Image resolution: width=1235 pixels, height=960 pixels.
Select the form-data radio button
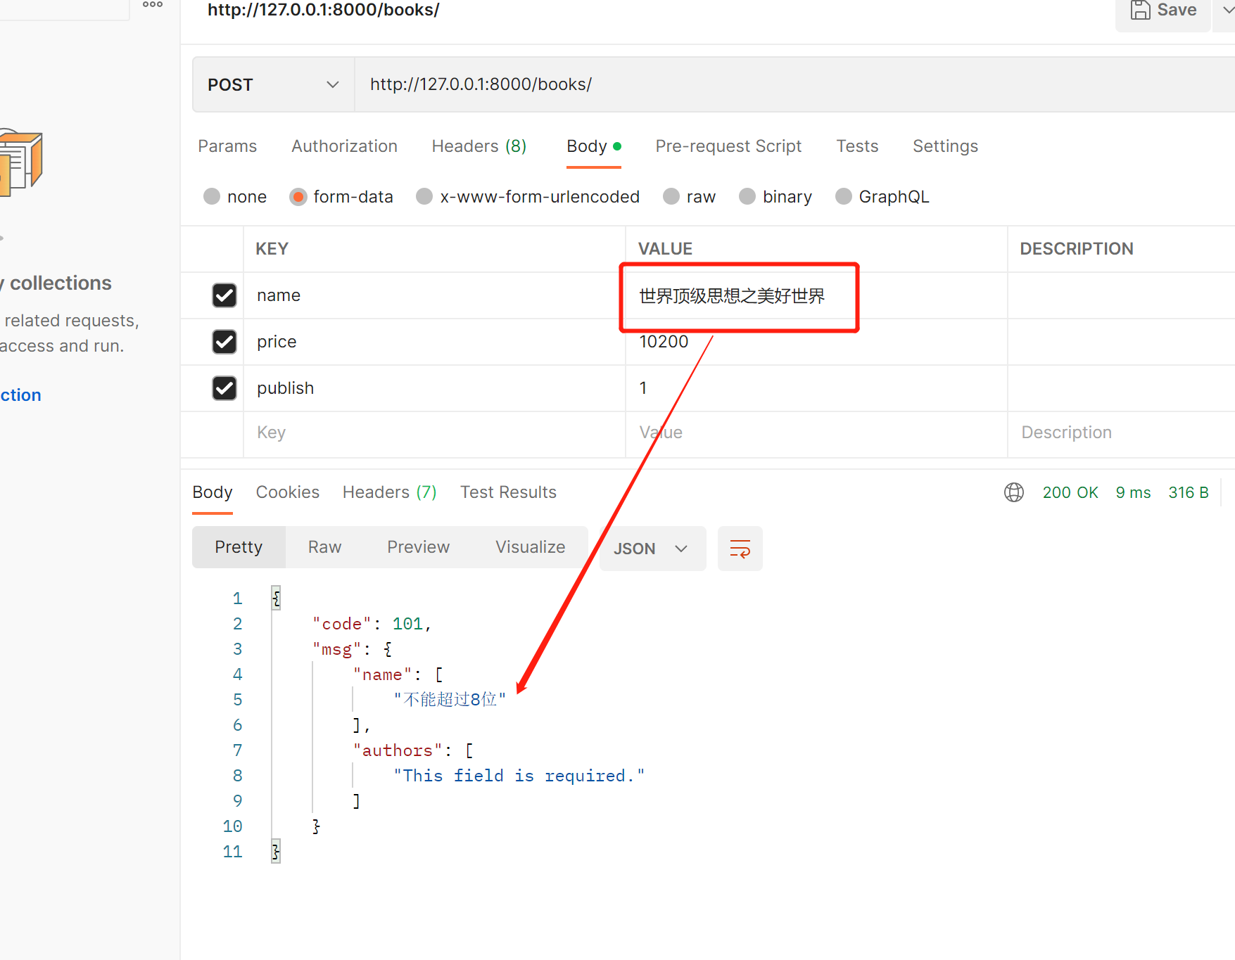(298, 197)
